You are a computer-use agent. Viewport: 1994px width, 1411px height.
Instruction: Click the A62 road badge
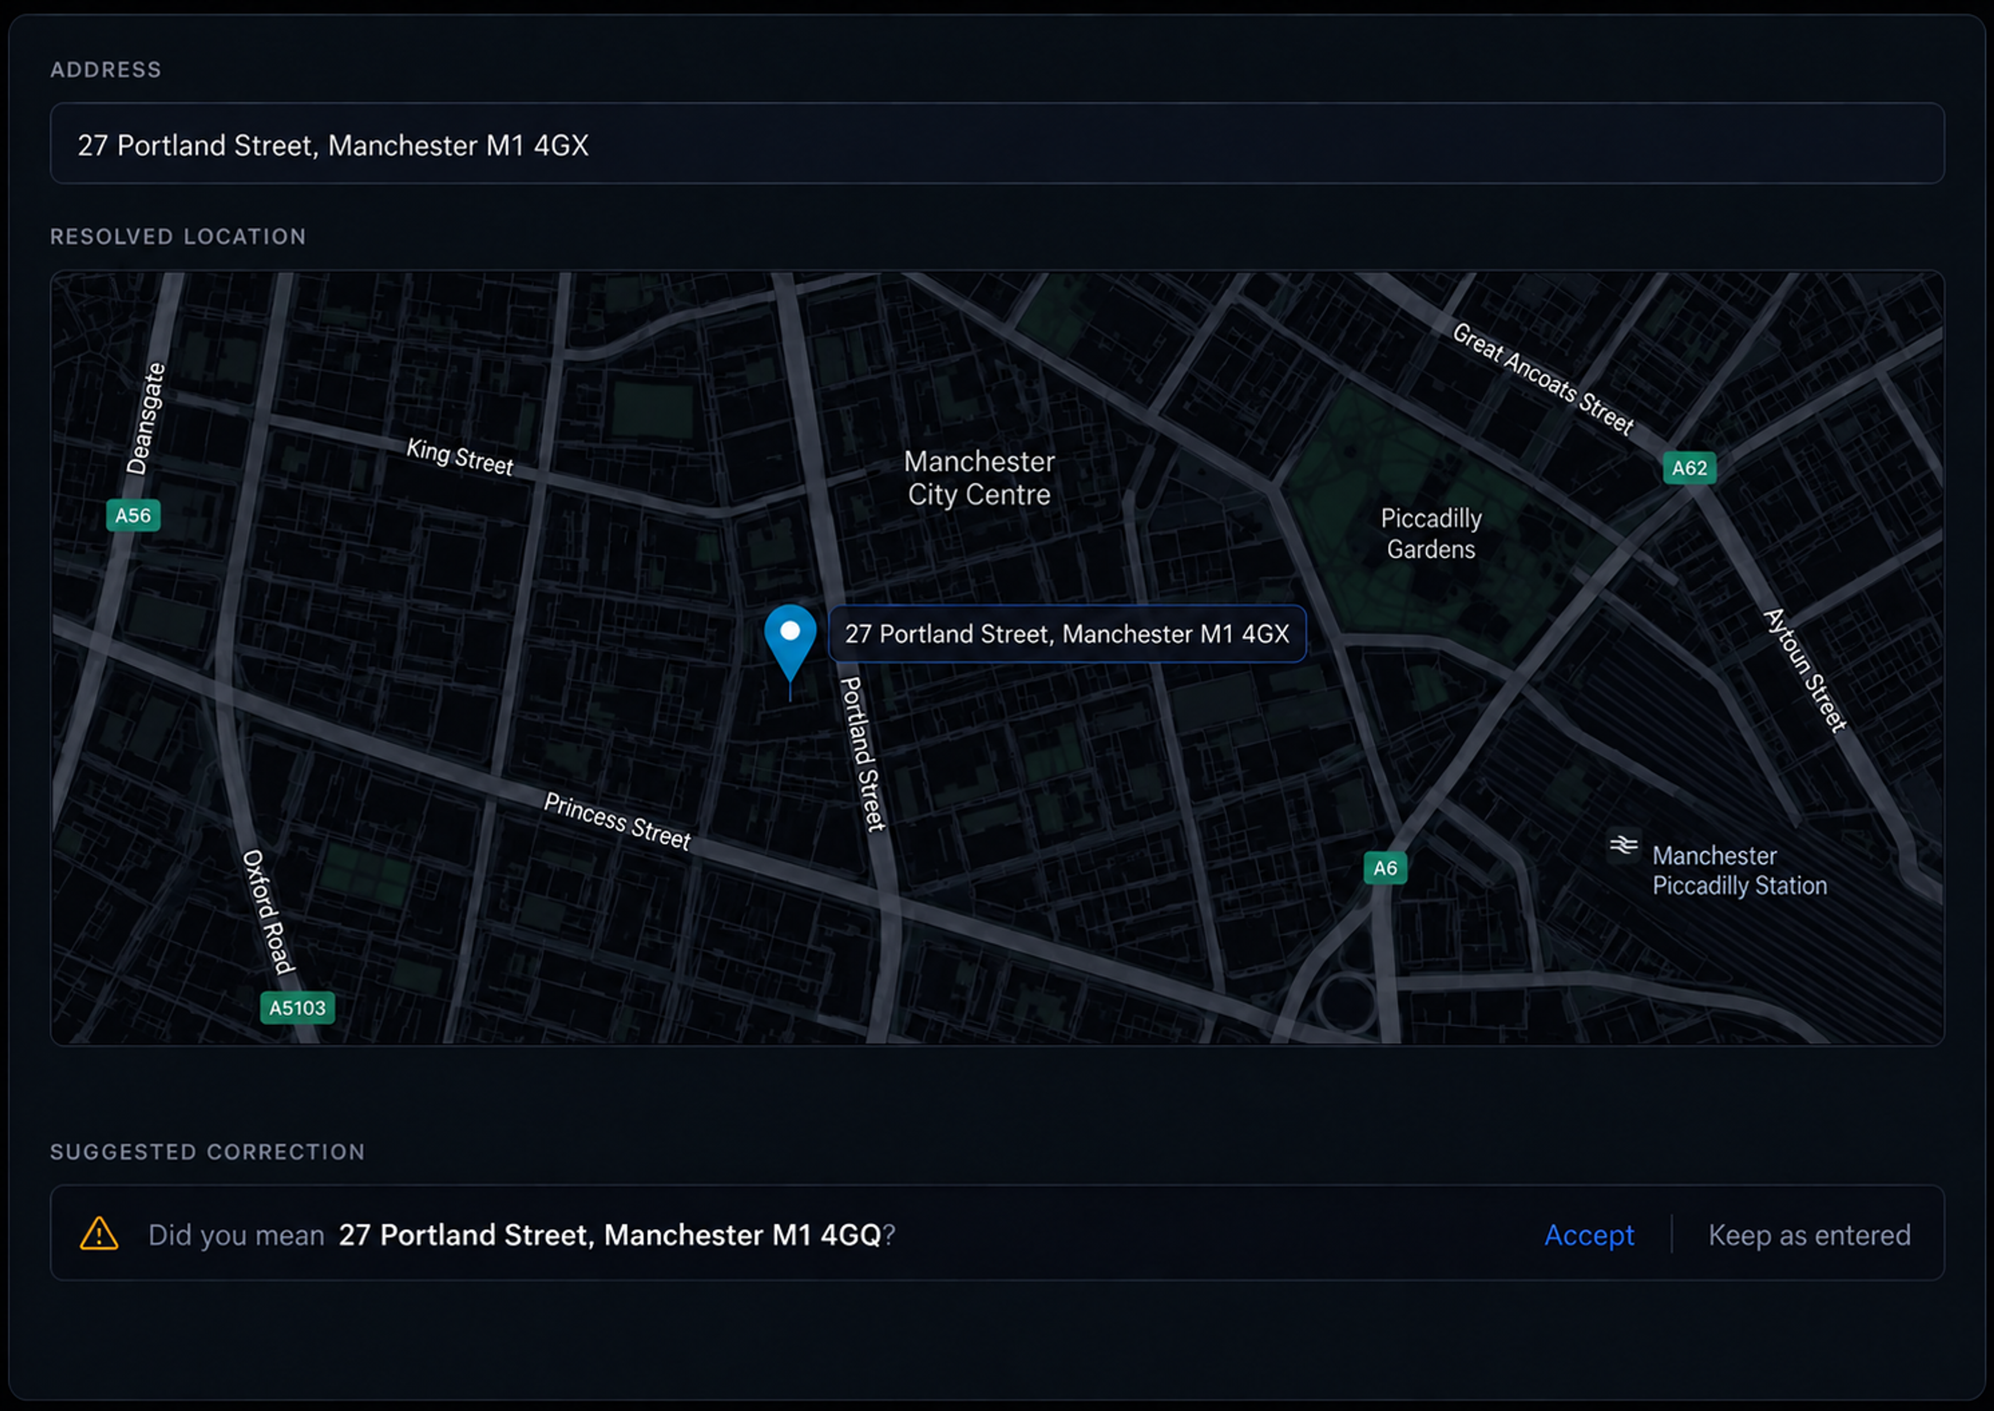pyautogui.click(x=1689, y=467)
